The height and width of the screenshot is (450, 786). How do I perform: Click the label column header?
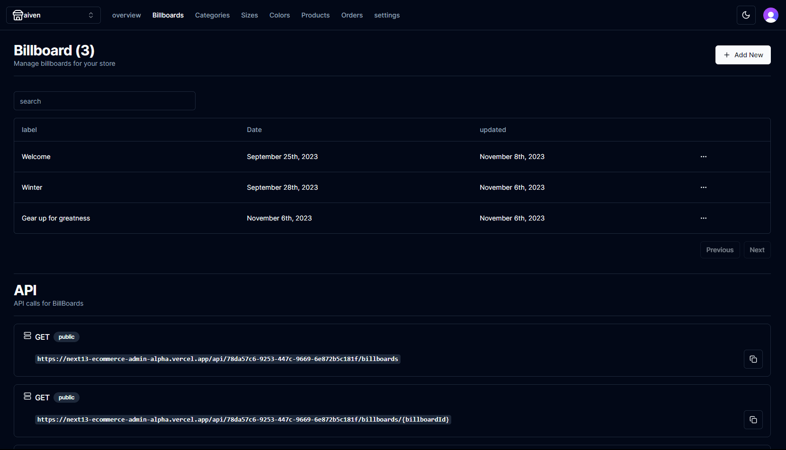(29, 130)
